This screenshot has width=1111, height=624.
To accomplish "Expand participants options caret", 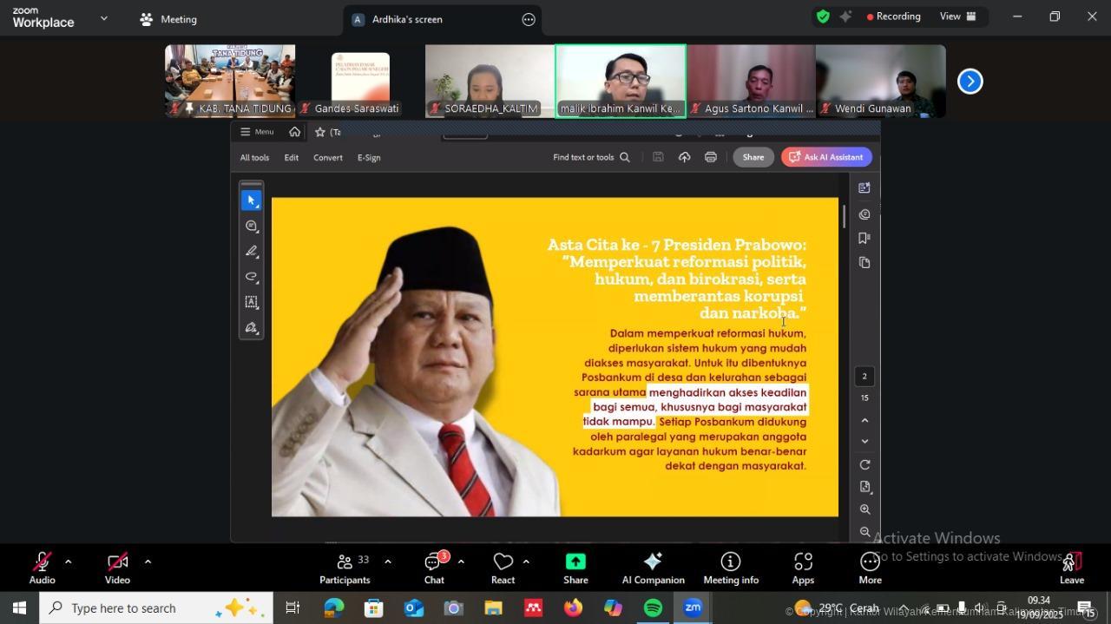I will coord(387,562).
